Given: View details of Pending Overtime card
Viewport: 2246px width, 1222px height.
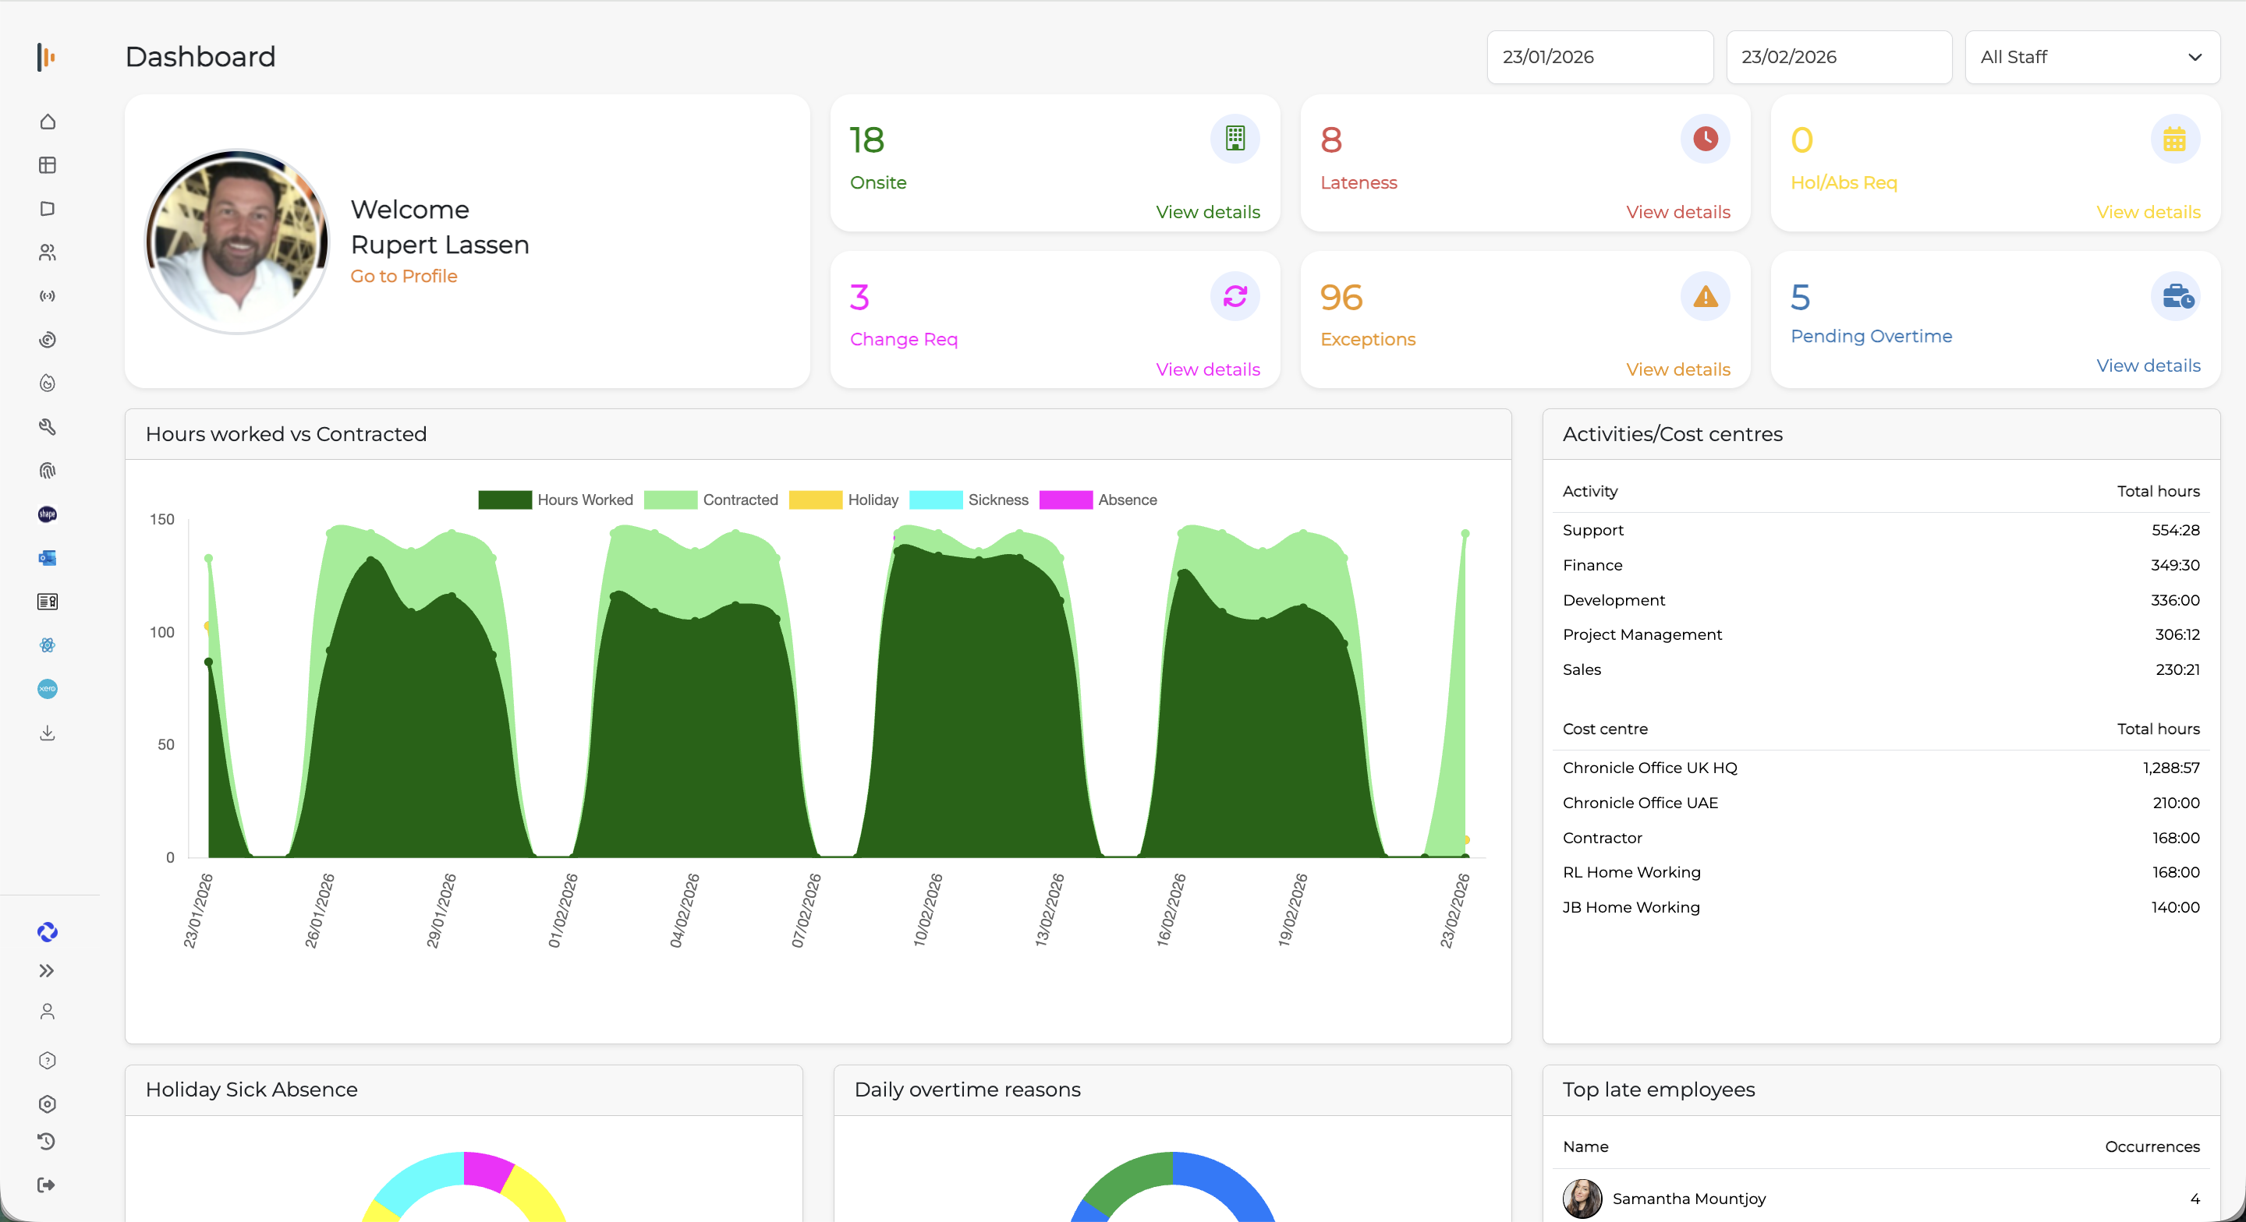Looking at the screenshot, I should (x=2148, y=366).
